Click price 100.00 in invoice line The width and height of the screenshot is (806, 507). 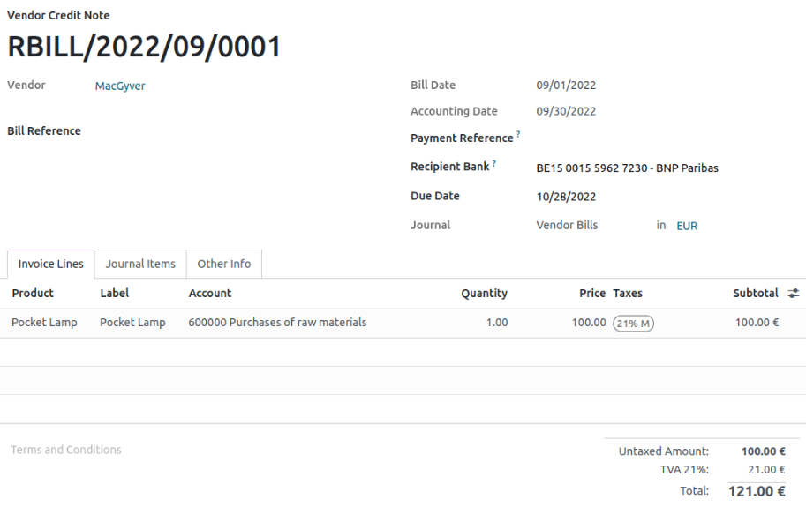[588, 323]
